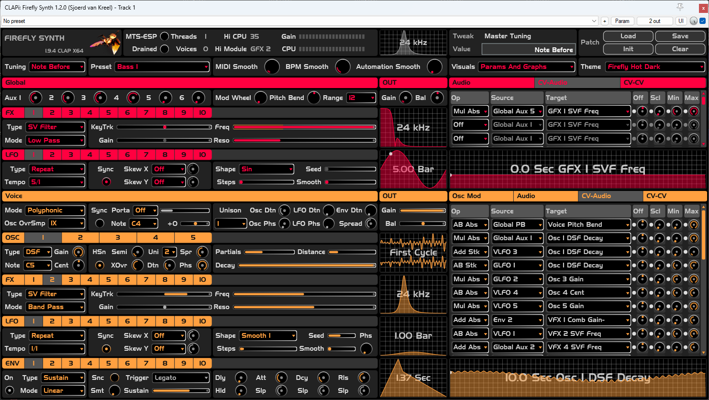The image size is (709, 400).
Task: Click the host UI button
Action: pos(681,21)
